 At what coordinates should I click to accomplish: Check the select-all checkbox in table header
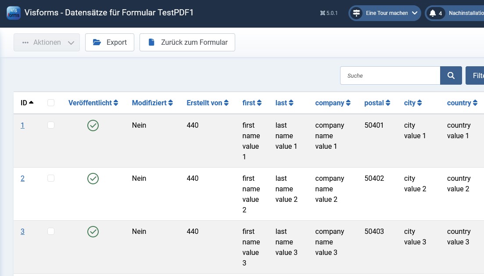coord(51,103)
